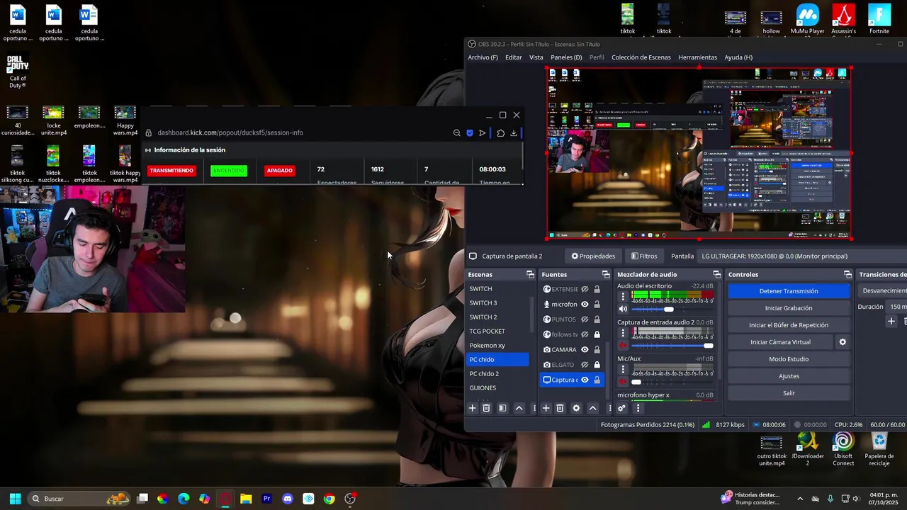Mute Audio del escritorio speaker icon
The height and width of the screenshot is (510, 907).
(x=623, y=309)
